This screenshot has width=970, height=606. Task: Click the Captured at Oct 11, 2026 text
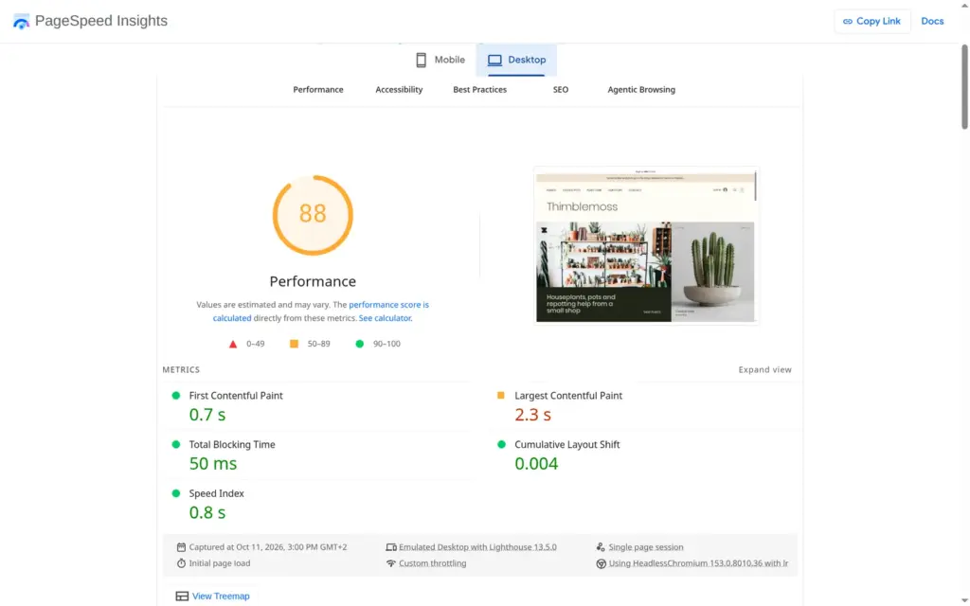click(x=268, y=547)
